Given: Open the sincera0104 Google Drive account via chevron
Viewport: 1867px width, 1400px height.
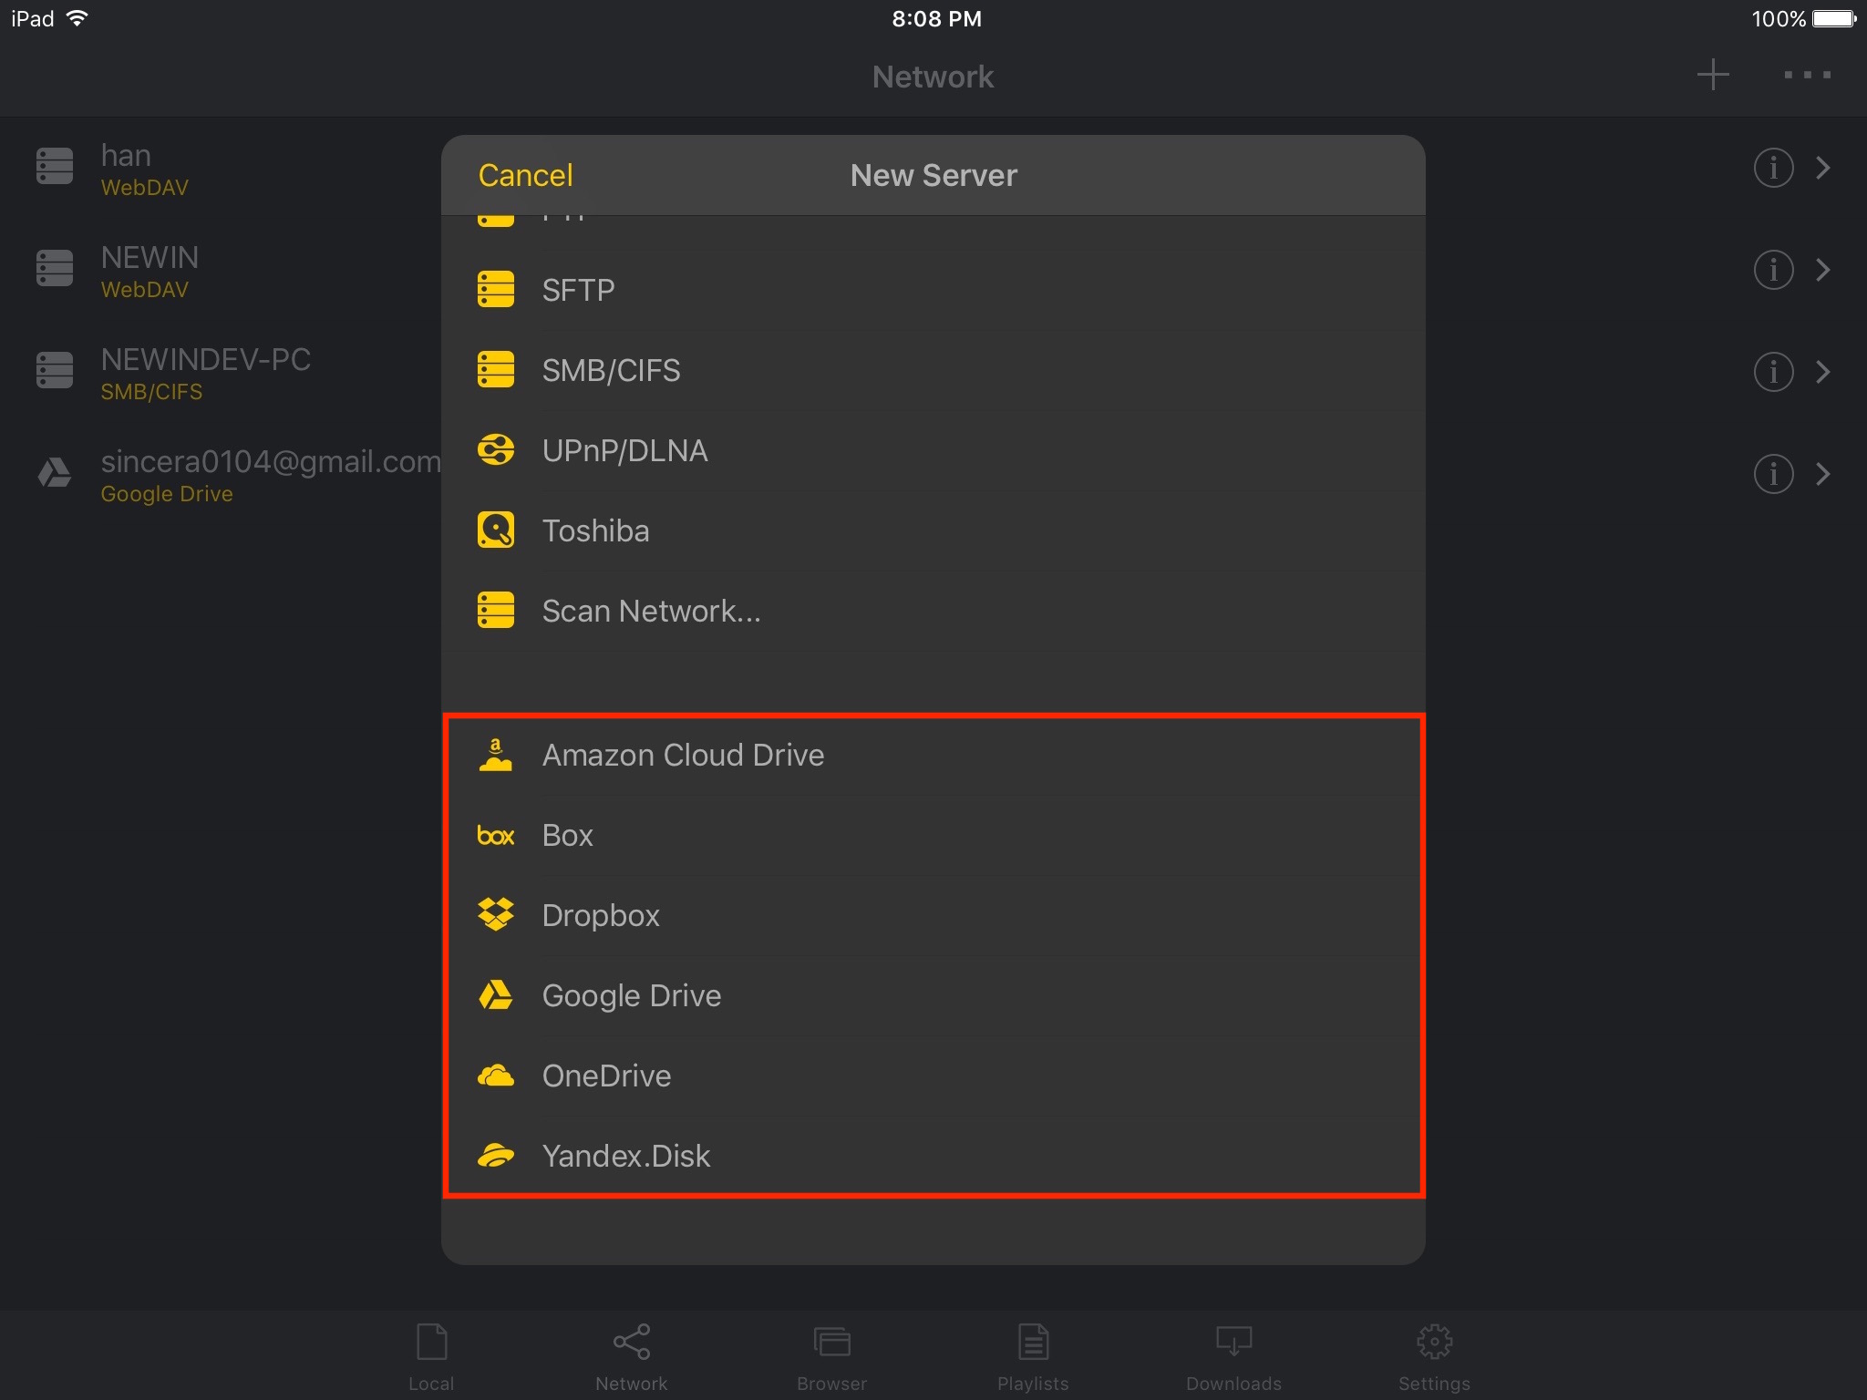Looking at the screenshot, I should [1823, 474].
